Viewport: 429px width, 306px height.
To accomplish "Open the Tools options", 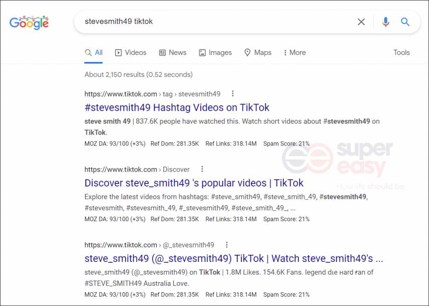I will (401, 52).
